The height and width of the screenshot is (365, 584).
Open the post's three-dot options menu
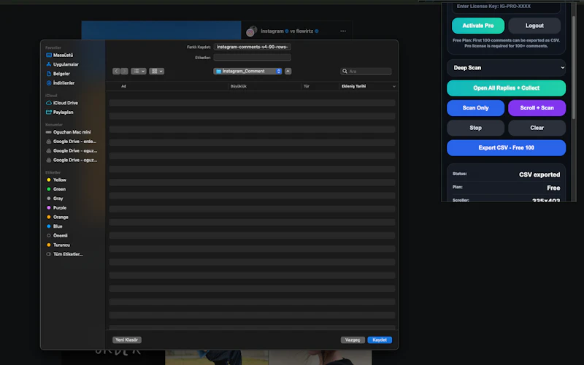pos(343,31)
